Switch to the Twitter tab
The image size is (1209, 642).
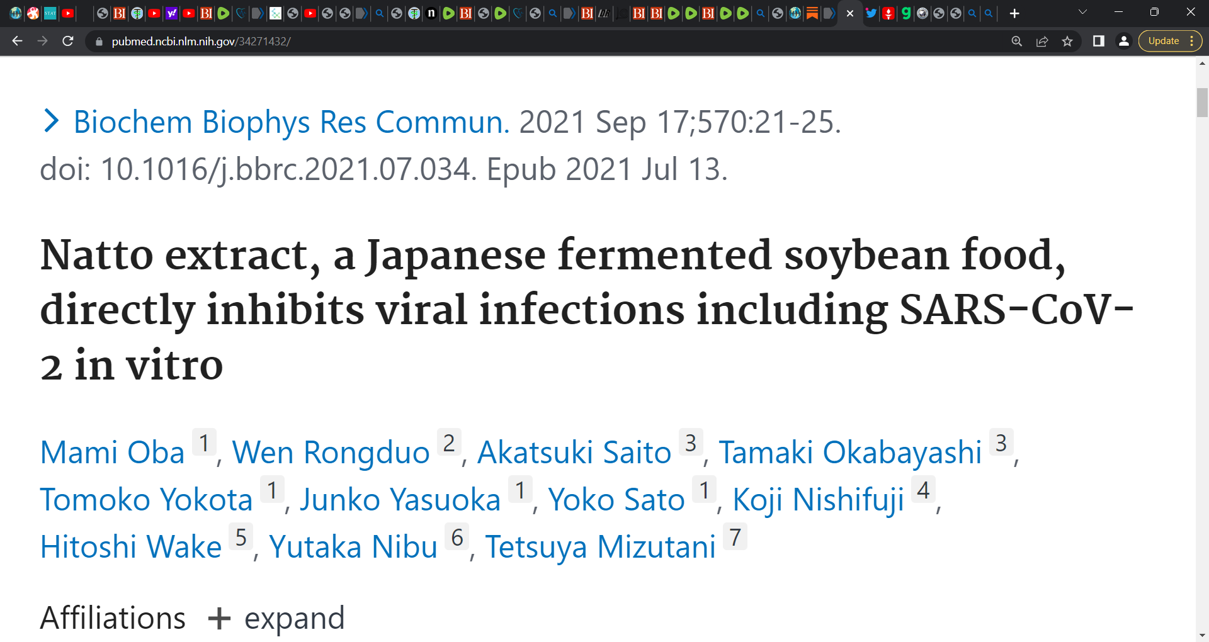(871, 13)
